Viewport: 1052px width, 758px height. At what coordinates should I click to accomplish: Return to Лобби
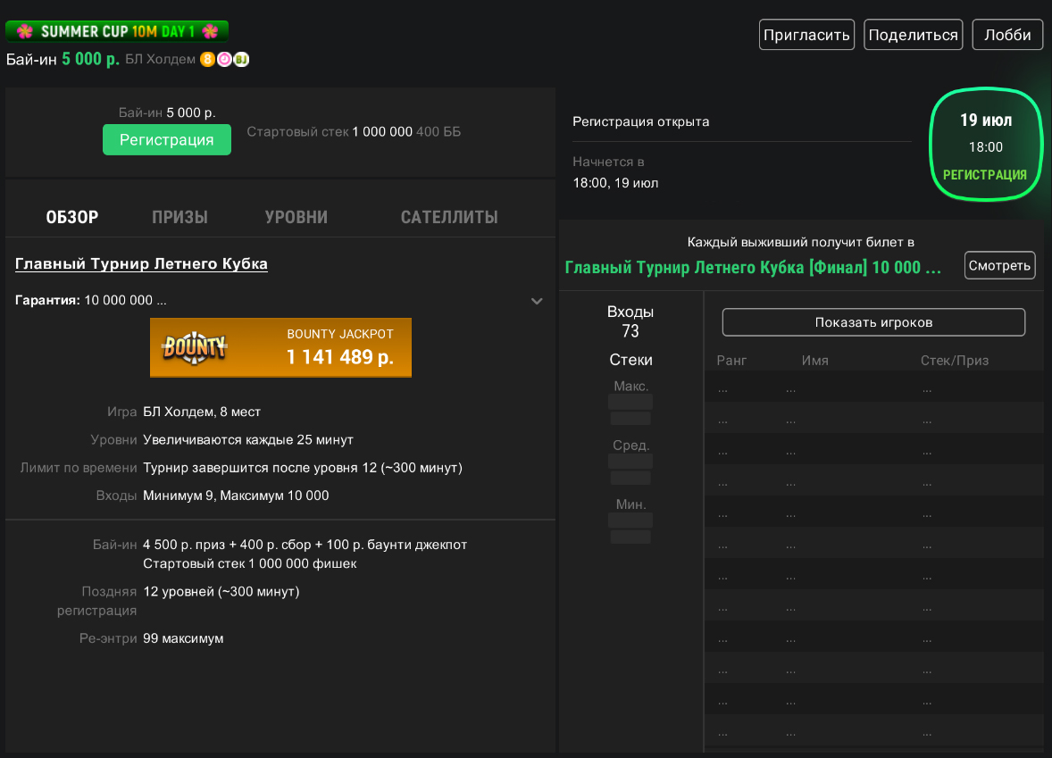[1007, 35]
